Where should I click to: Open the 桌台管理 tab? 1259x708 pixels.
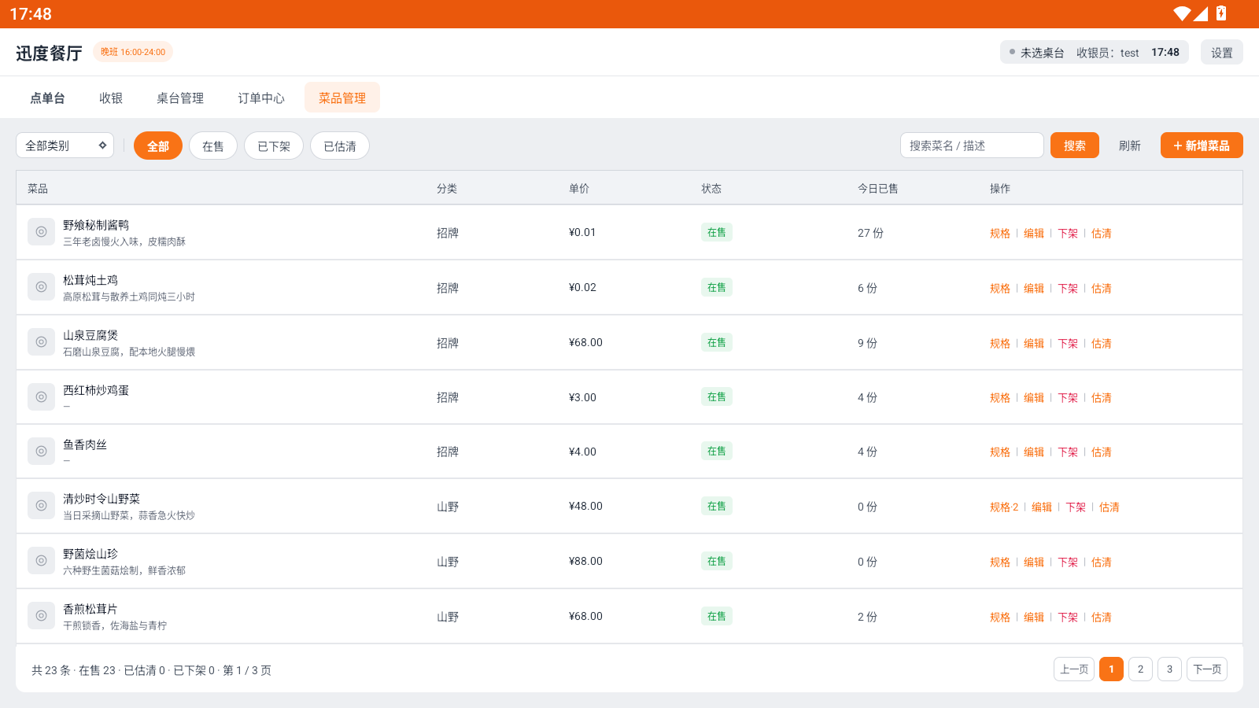(x=180, y=98)
